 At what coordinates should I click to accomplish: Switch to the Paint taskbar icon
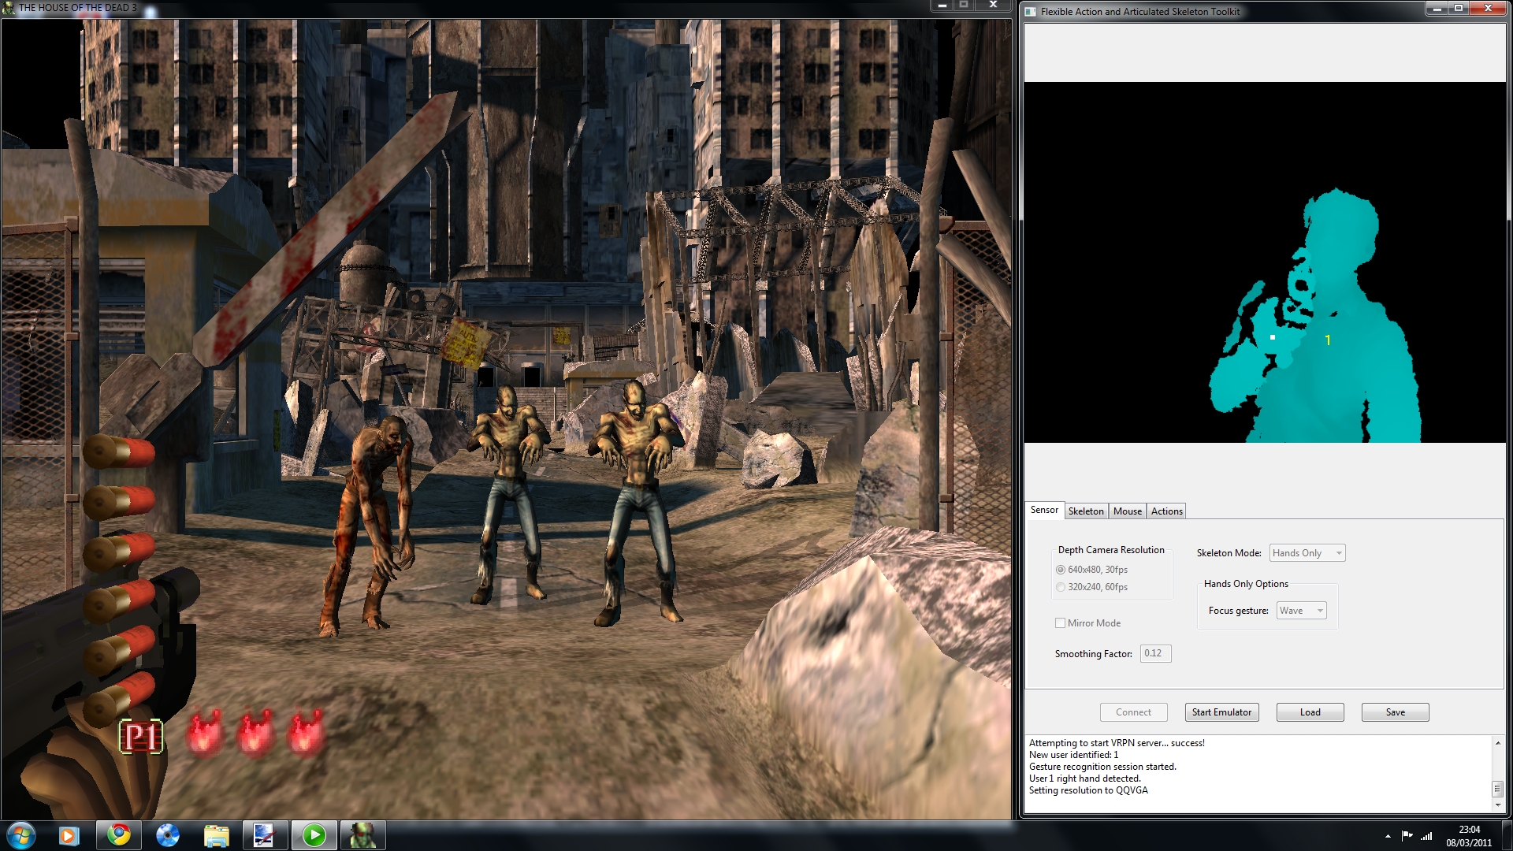click(x=264, y=835)
